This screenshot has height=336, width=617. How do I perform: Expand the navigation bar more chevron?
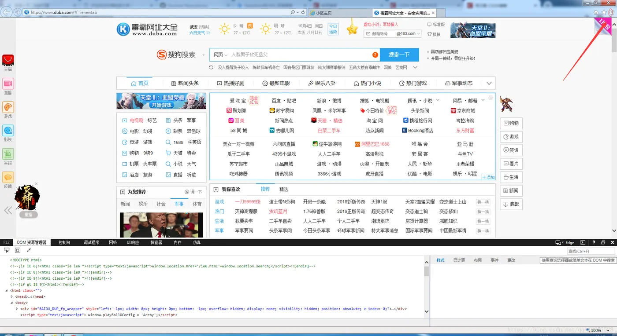tap(489, 83)
